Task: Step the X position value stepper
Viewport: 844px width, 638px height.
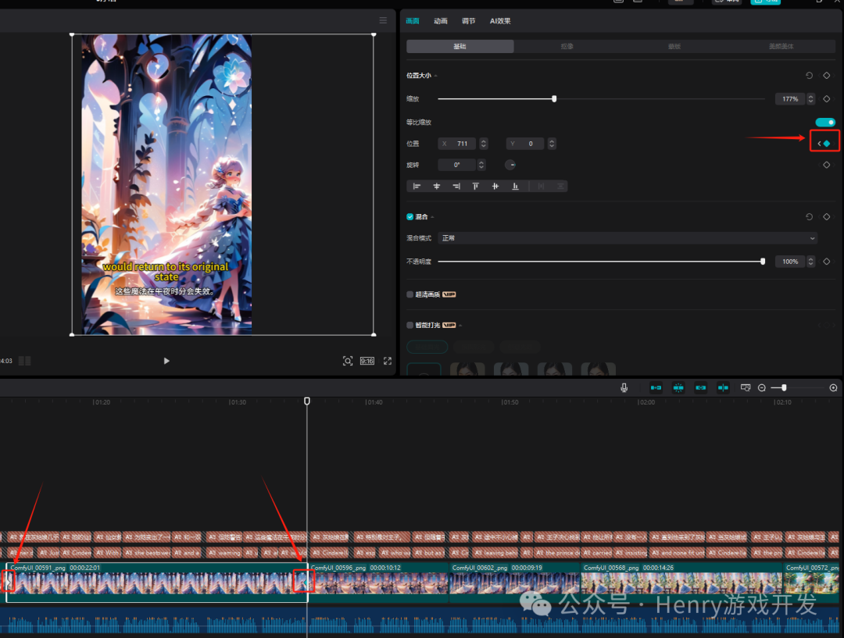Action: point(484,144)
